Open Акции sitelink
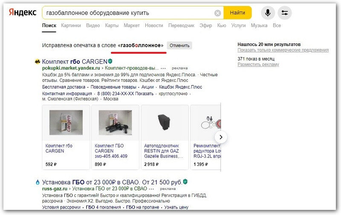This screenshot has height=215, width=341. point(147,87)
